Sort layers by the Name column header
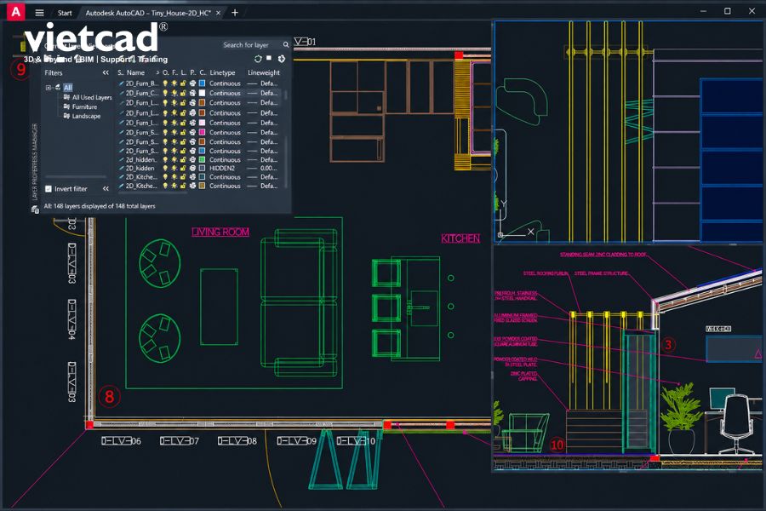The image size is (766, 511). [x=136, y=73]
